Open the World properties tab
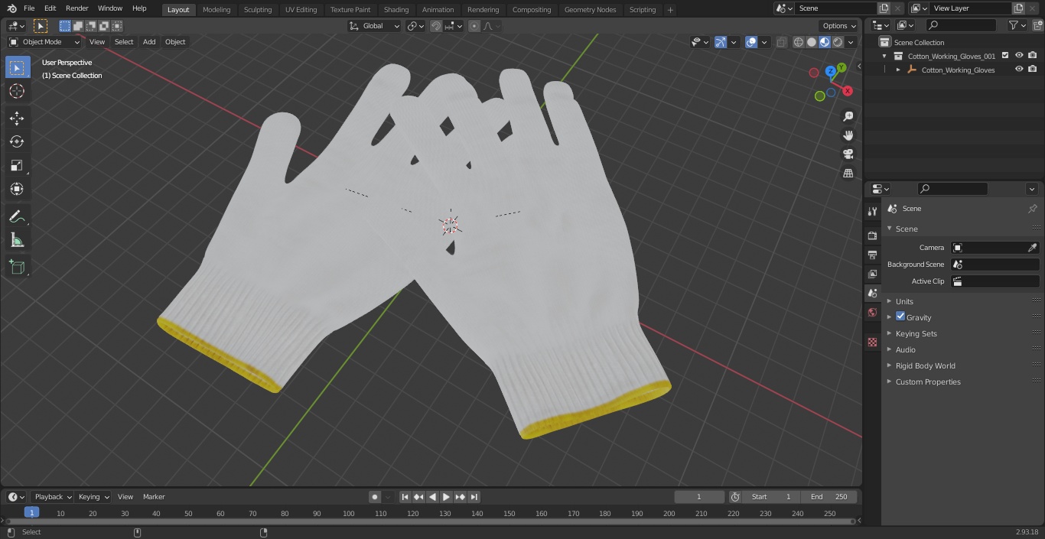The height and width of the screenshot is (539, 1045). [x=872, y=313]
